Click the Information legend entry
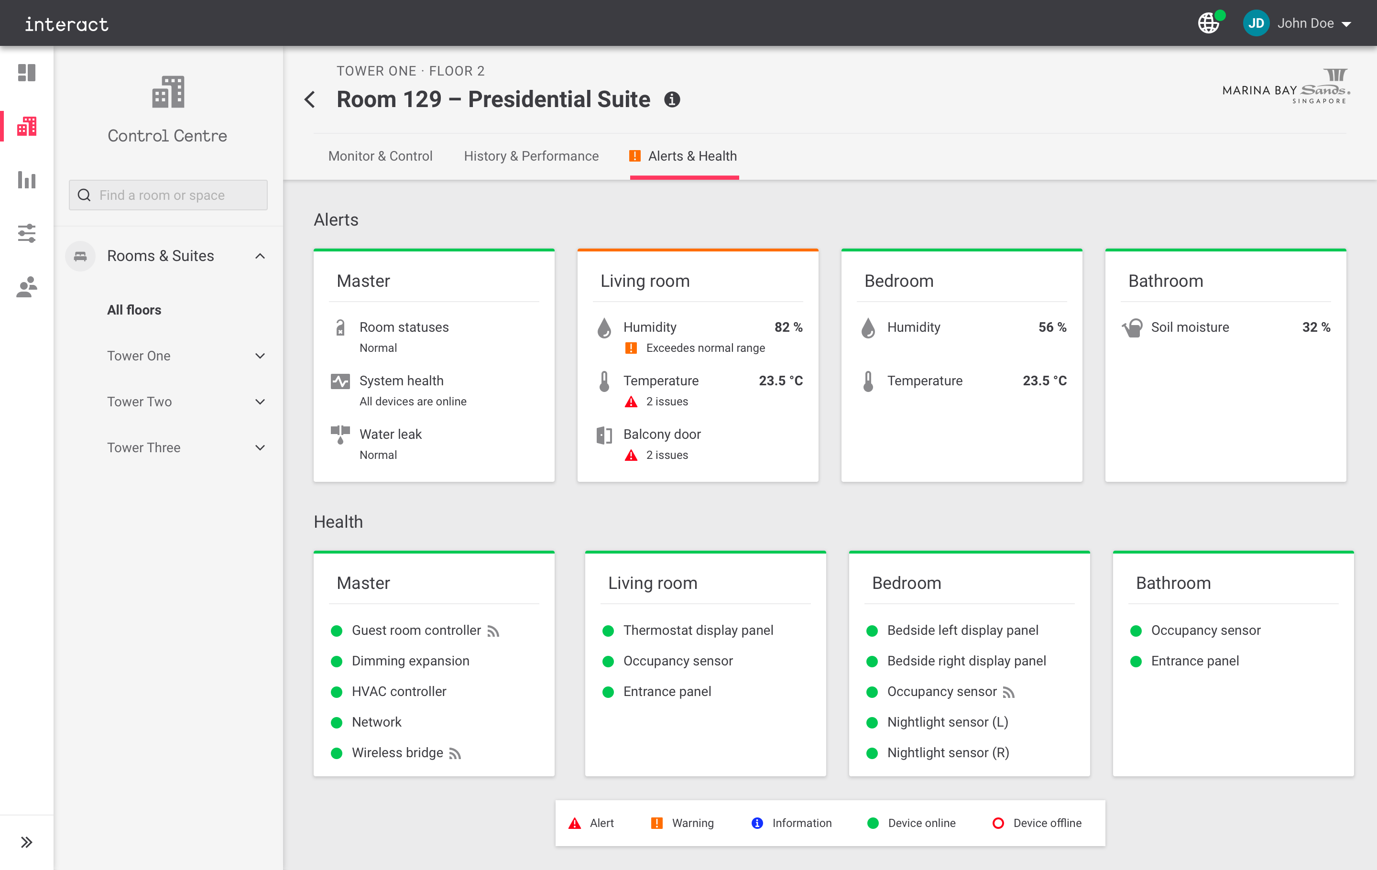This screenshot has height=870, width=1377. coord(791,823)
